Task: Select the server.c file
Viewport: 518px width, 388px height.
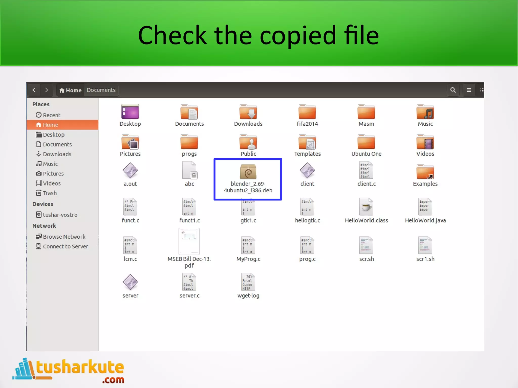Action: (x=189, y=286)
